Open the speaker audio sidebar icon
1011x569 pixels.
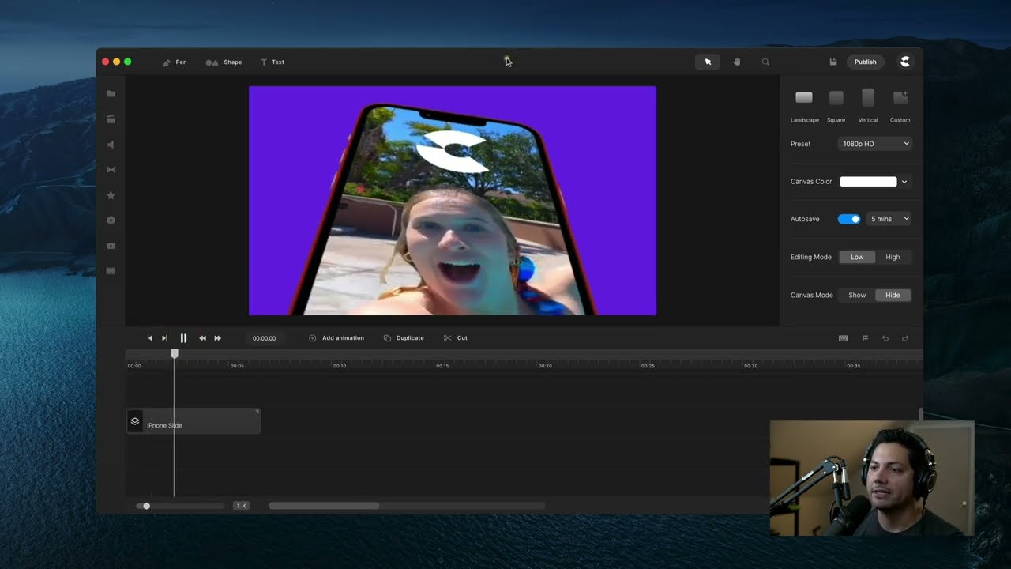111,145
